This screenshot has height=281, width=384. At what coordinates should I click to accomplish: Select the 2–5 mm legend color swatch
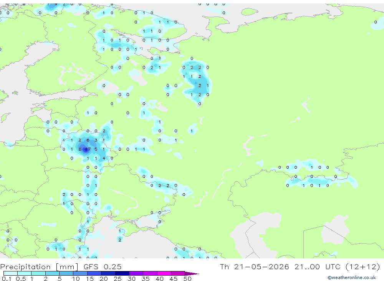tap(52, 273)
